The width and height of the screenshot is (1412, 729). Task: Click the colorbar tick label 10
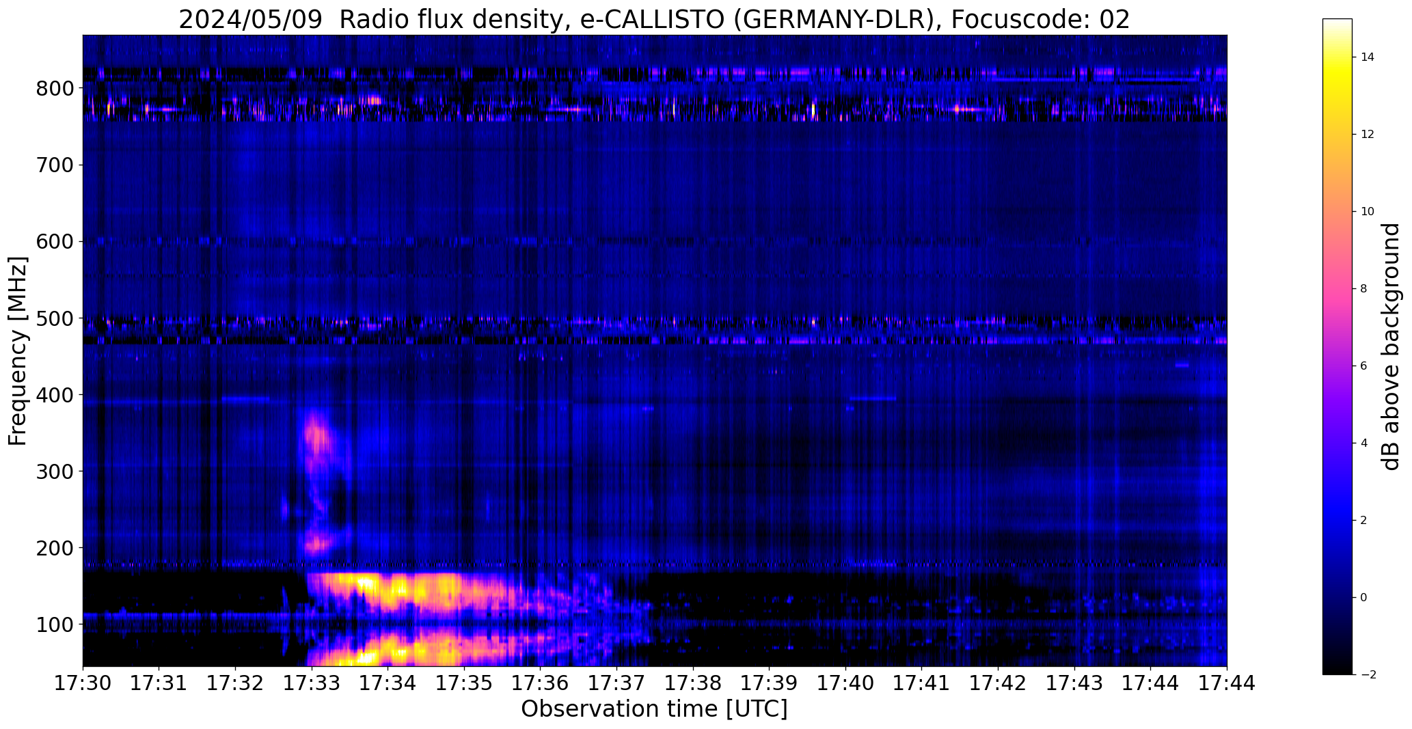pyautogui.click(x=1368, y=212)
